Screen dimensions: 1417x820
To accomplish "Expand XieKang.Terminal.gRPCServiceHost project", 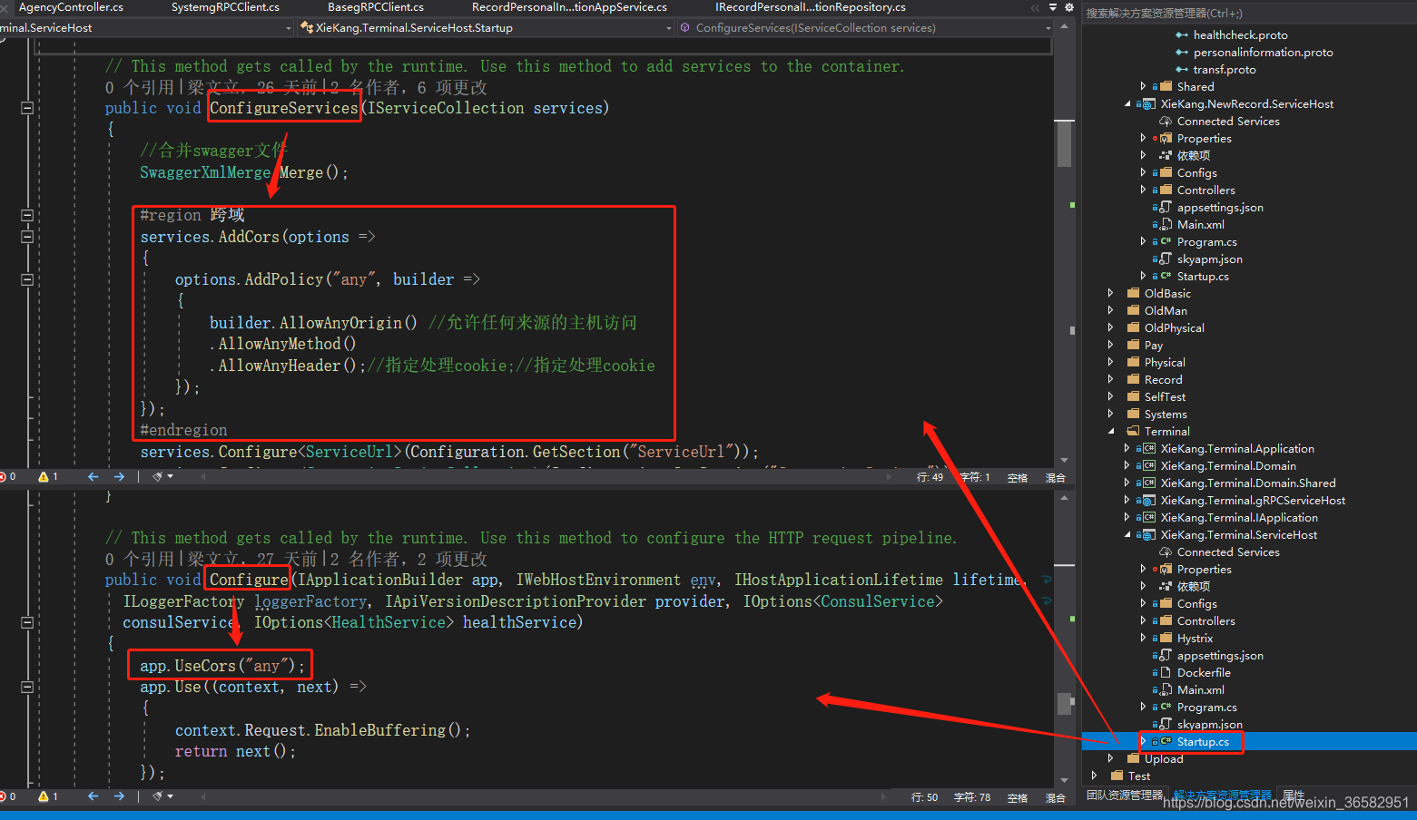I will [1127, 501].
